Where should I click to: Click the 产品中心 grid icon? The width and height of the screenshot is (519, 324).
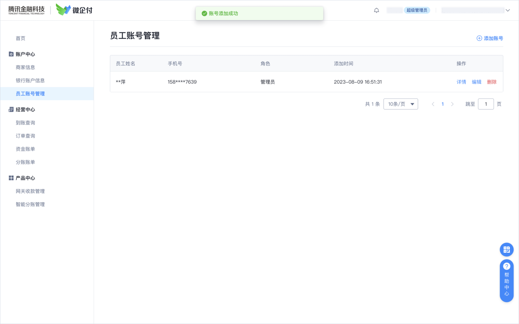pos(11,178)
